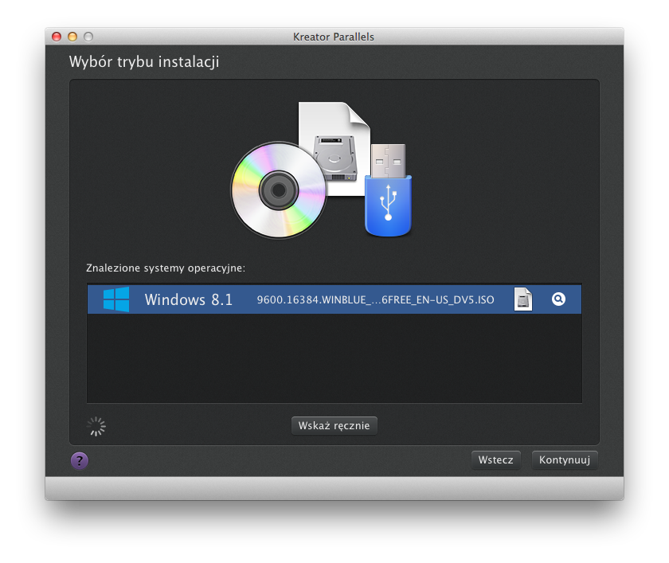Click the 9600.16384.WINBLUE ISO filename text
The image size is (669, 563).
click(375, 300)
